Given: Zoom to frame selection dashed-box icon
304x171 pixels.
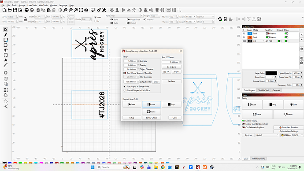Looking at the screenshot, I should click(81, 10).
